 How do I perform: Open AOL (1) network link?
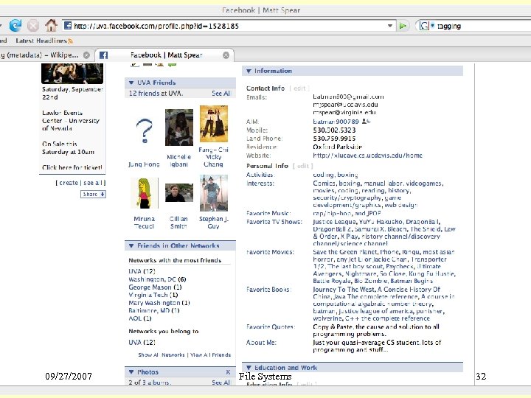tap(140, 318)
